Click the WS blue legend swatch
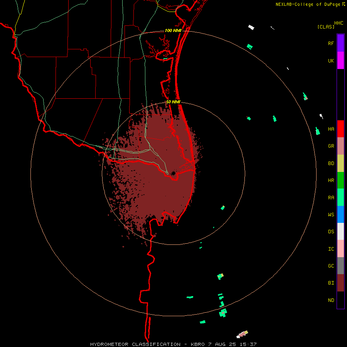Viewport: 347px width, 347px height. tap(340, 214)
